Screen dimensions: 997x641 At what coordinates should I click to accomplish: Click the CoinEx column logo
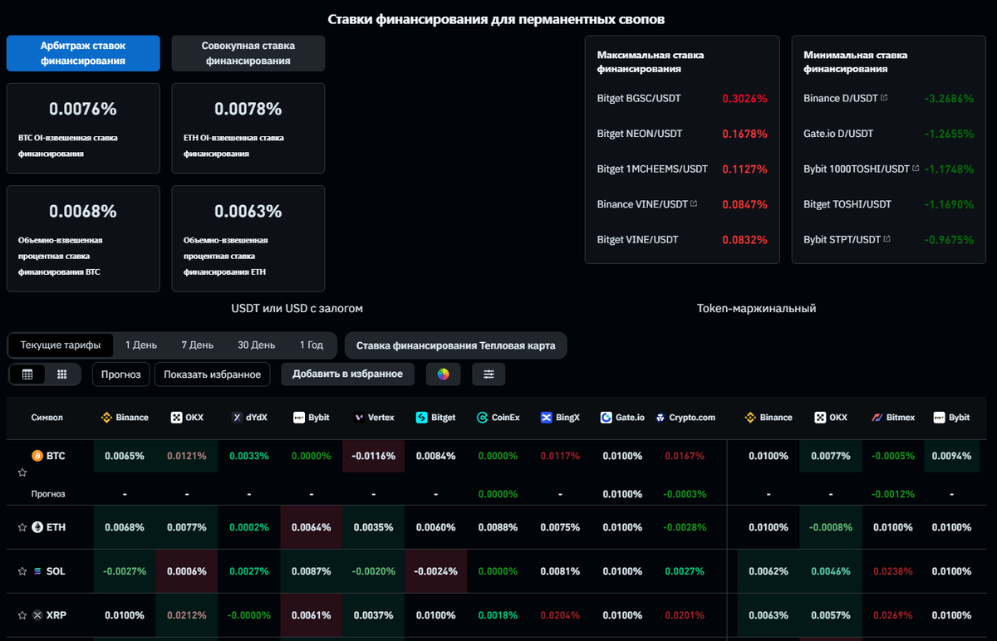point(483,418)
